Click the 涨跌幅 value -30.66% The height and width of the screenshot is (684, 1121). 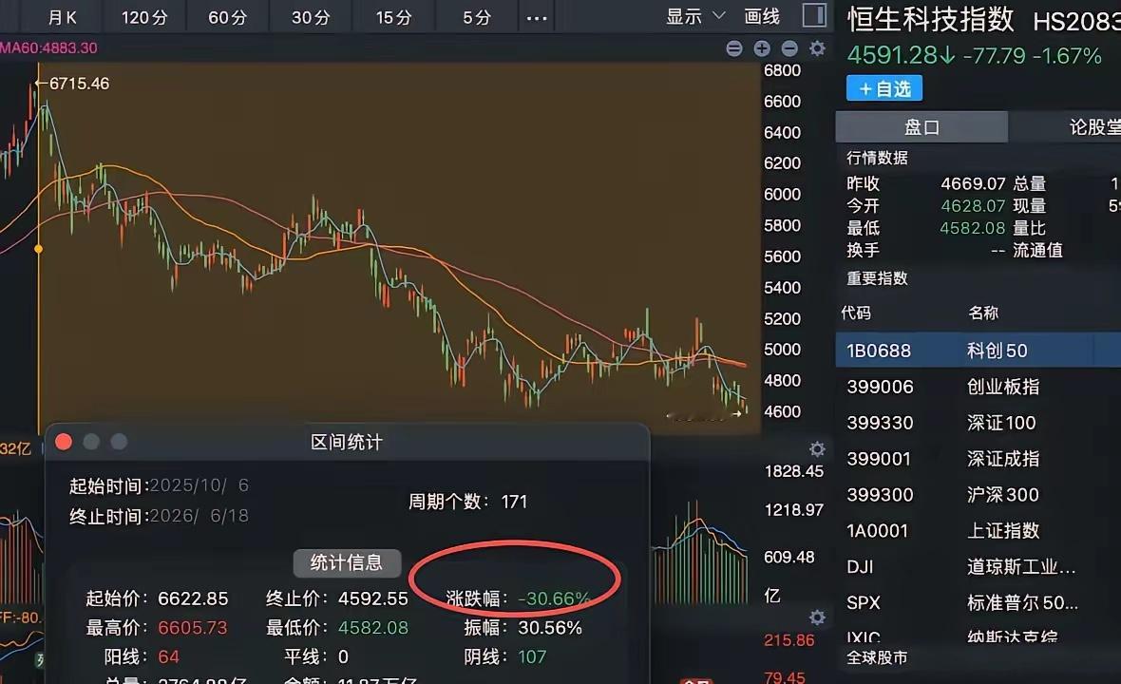pos(554,598)
